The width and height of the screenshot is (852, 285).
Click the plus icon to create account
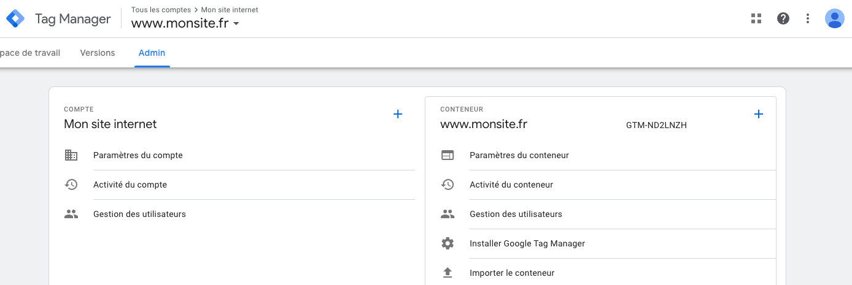coord(398,114)
